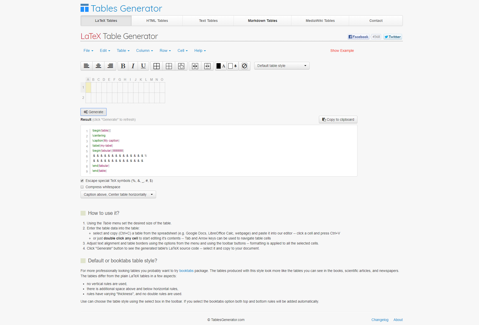Clear cell formatting with the no-symbol icon

point(244,66)
